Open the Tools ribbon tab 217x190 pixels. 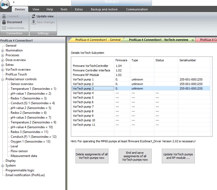(x=64, y=9)
